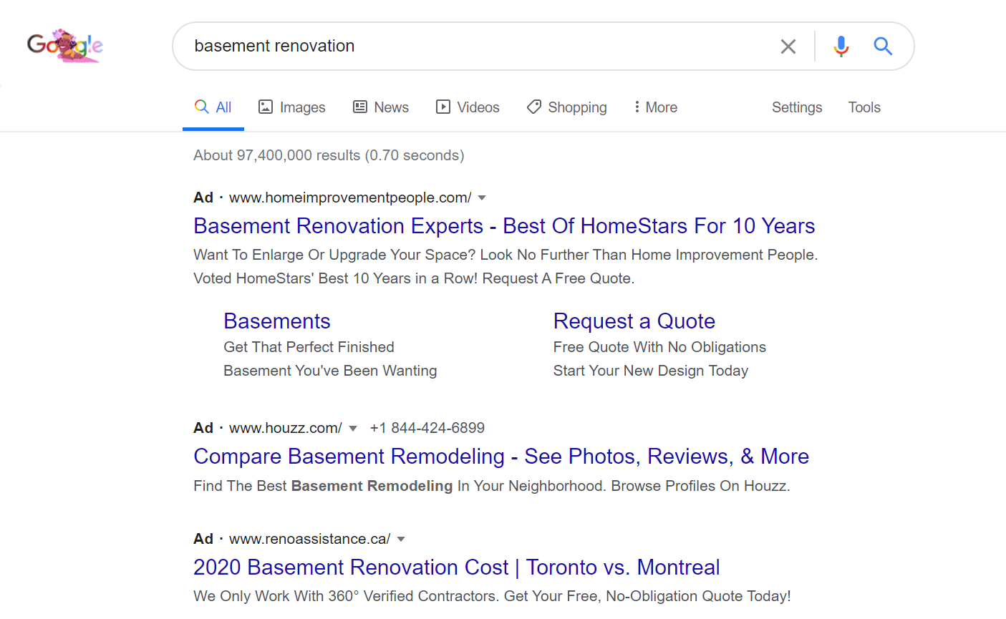Switch to the News tab

380,107
